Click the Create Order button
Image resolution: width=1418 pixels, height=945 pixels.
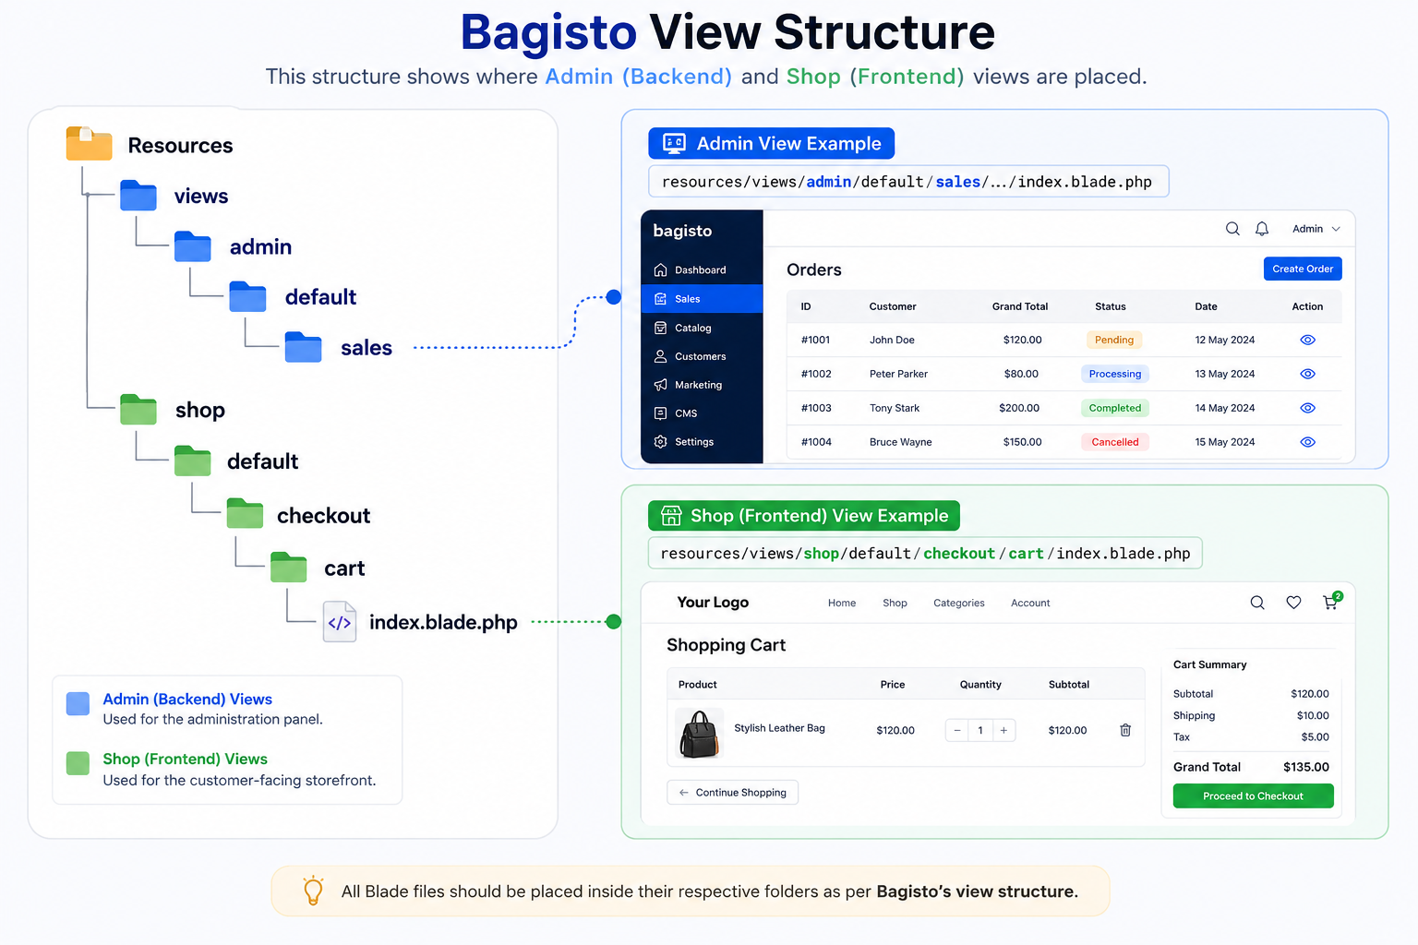(1303, 269)
